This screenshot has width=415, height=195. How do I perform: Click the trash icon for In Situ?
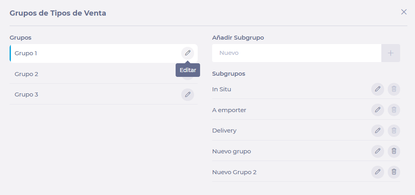394,89
